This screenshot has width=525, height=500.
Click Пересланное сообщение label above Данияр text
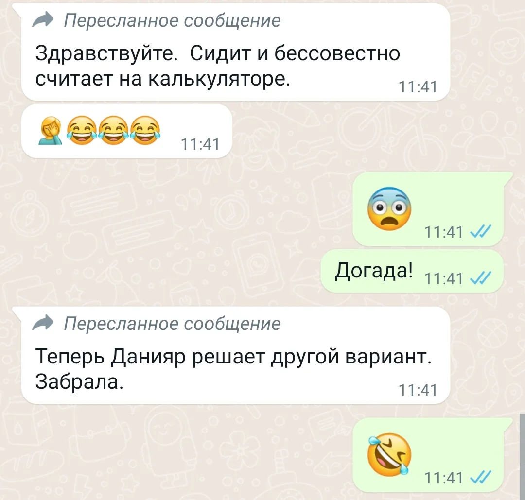[x=172, y=324]
